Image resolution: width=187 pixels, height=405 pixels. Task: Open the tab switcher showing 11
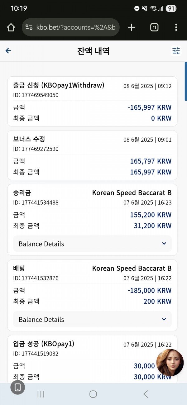[154, 27]
